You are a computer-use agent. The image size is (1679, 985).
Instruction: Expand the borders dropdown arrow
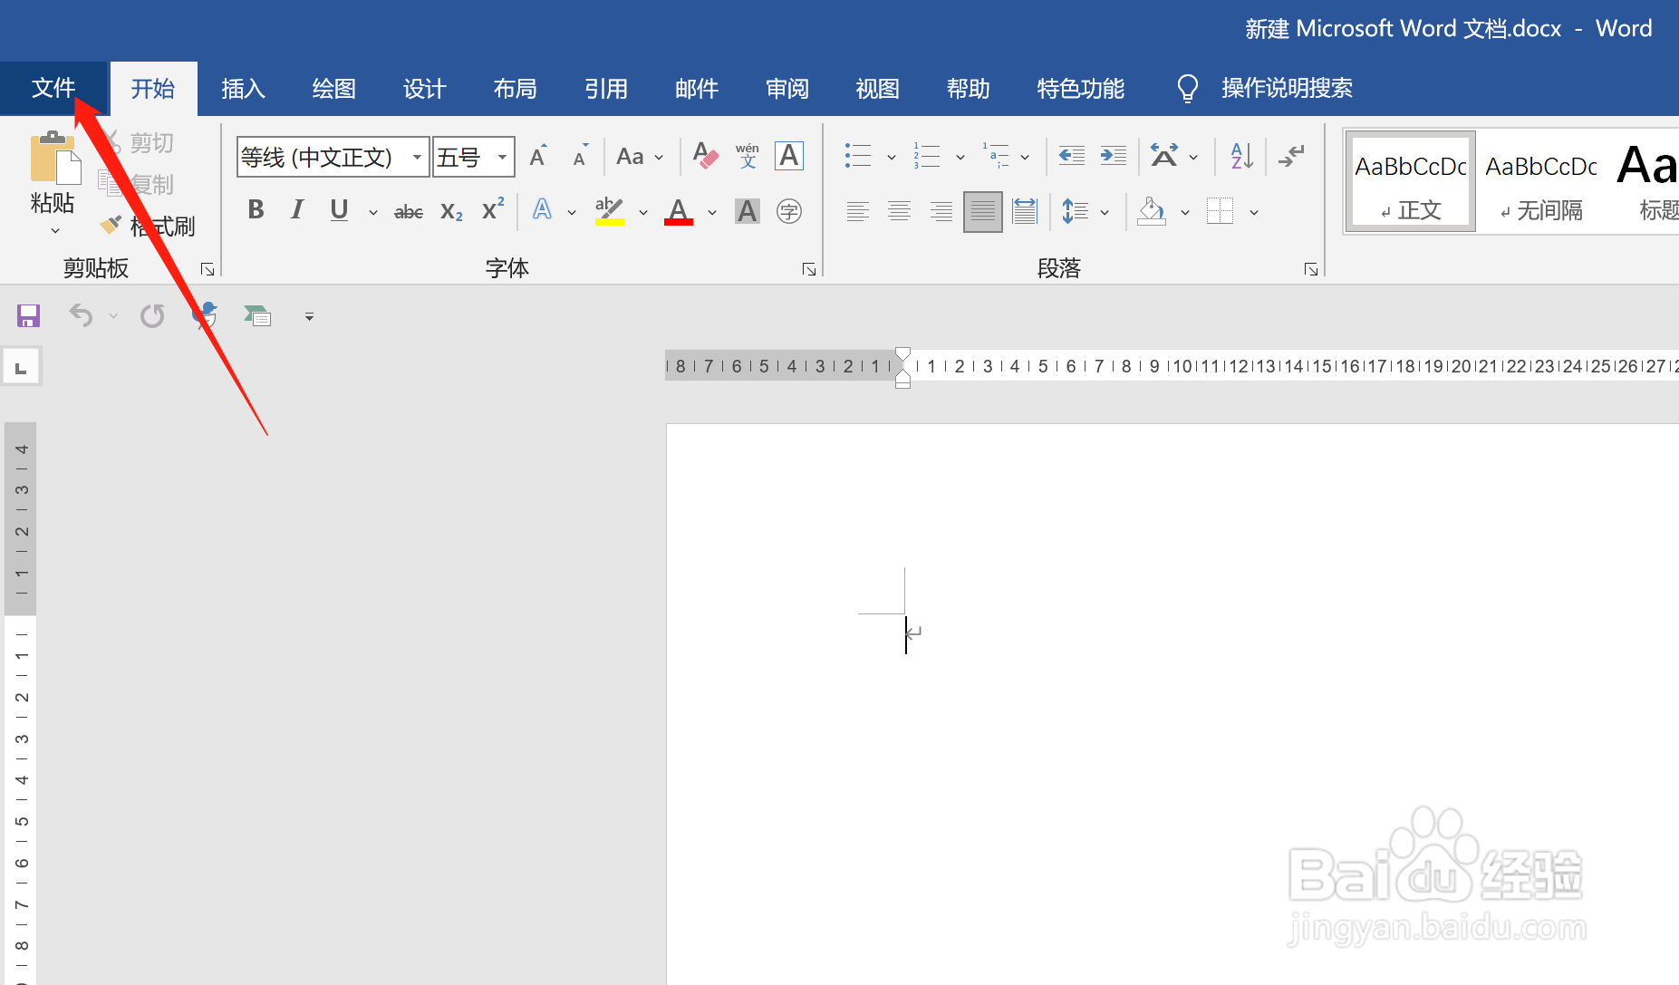pyautogui.click(x=1254, y=213)
